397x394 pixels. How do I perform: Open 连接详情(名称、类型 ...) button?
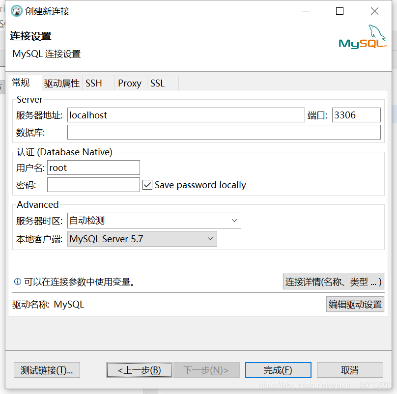[x=334, y=281]
